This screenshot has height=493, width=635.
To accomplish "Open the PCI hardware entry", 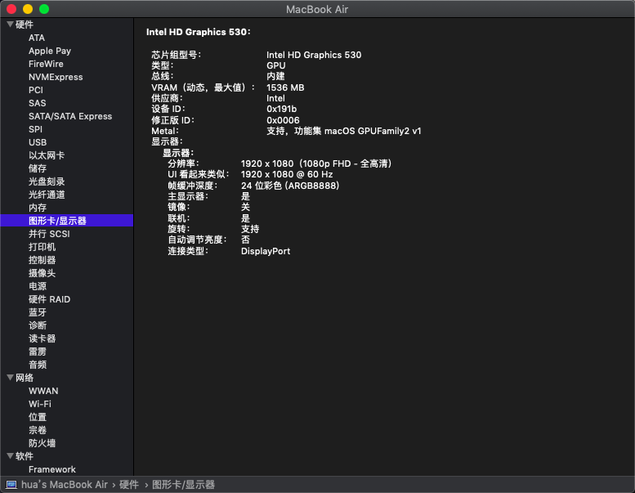I will pos(36,90).
